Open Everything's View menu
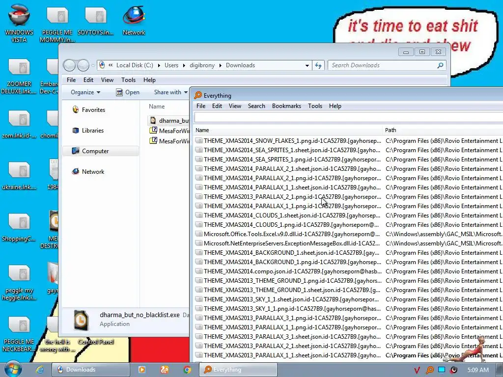503x377 pixels. 235,106
